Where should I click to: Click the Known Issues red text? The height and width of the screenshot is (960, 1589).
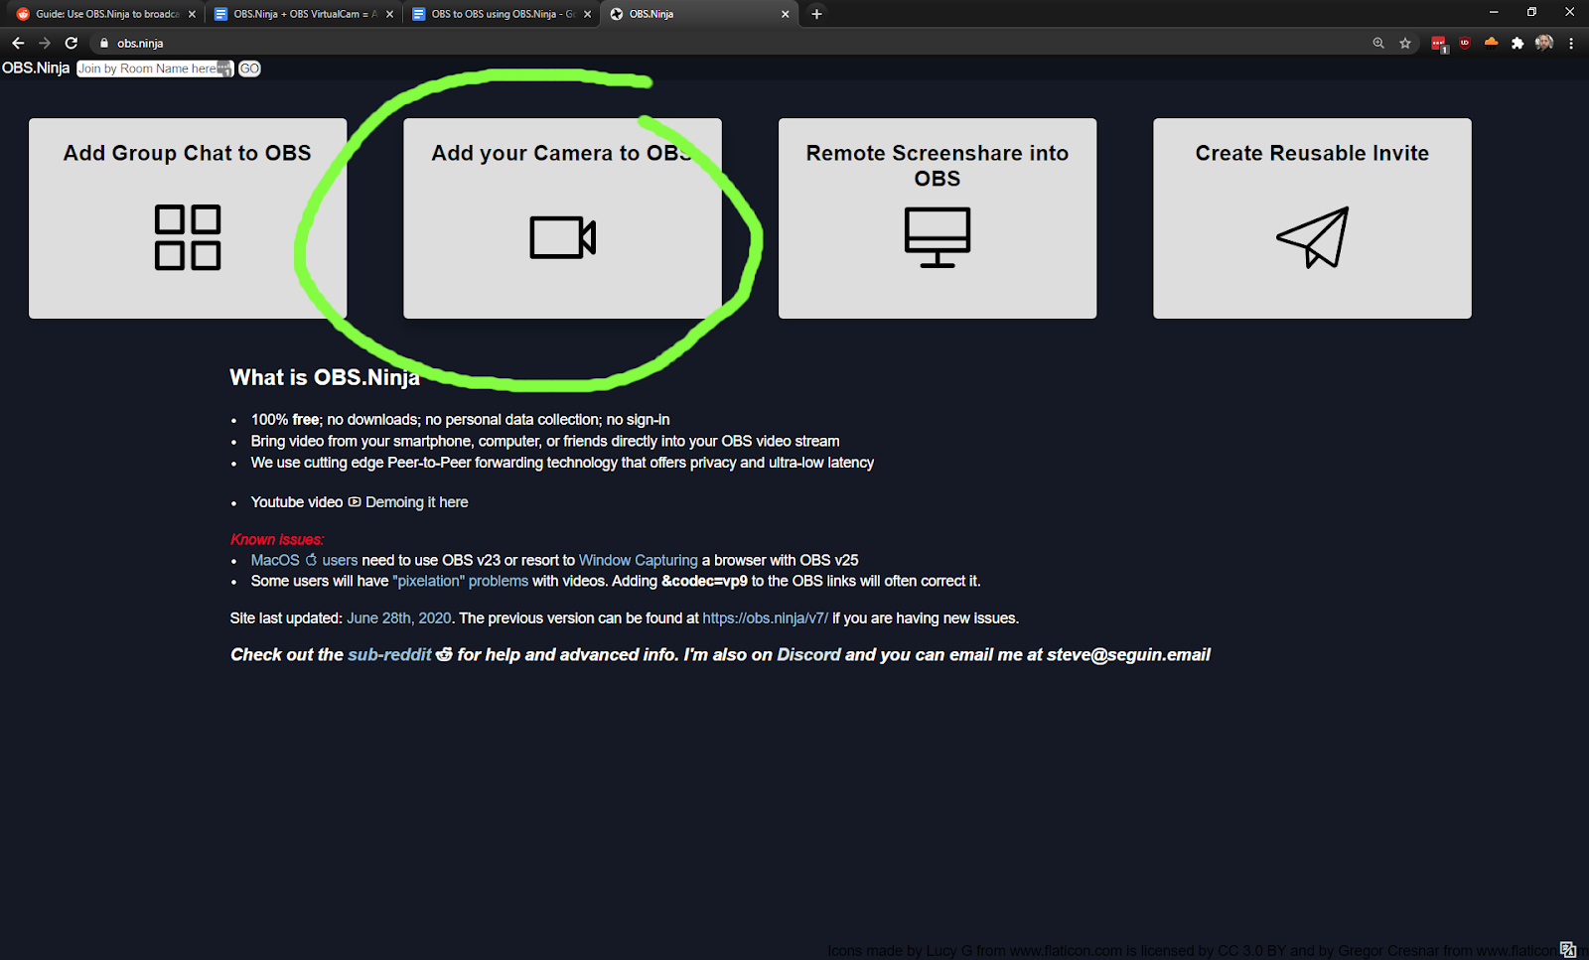click(277, 539)
